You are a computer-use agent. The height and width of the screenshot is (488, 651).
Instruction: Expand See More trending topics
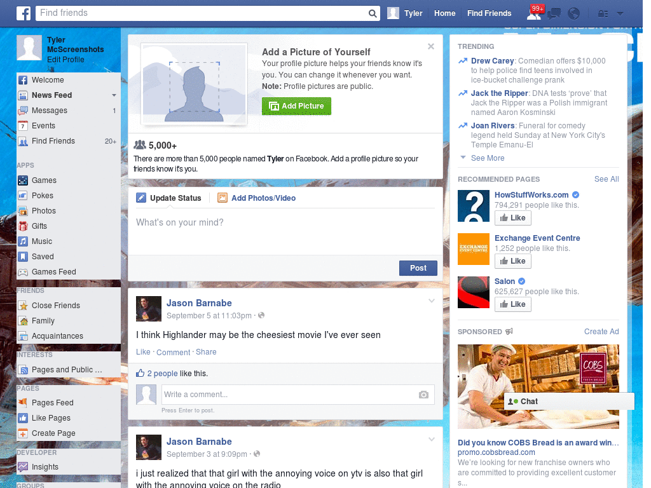(488, 158)
